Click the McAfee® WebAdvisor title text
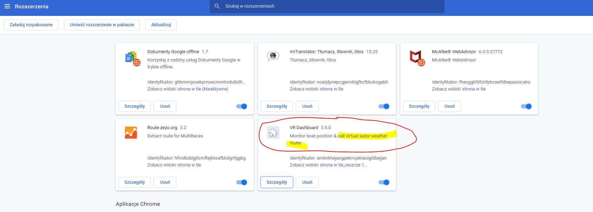The width and height of the screenshot is (593, 212). (x=454, y=52)
